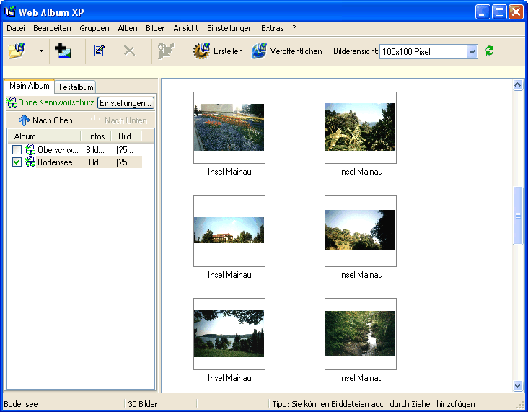The width and height of the screenshot is (528, 412).
Task: Open the Bearbeiten menu
Action: 52,28
